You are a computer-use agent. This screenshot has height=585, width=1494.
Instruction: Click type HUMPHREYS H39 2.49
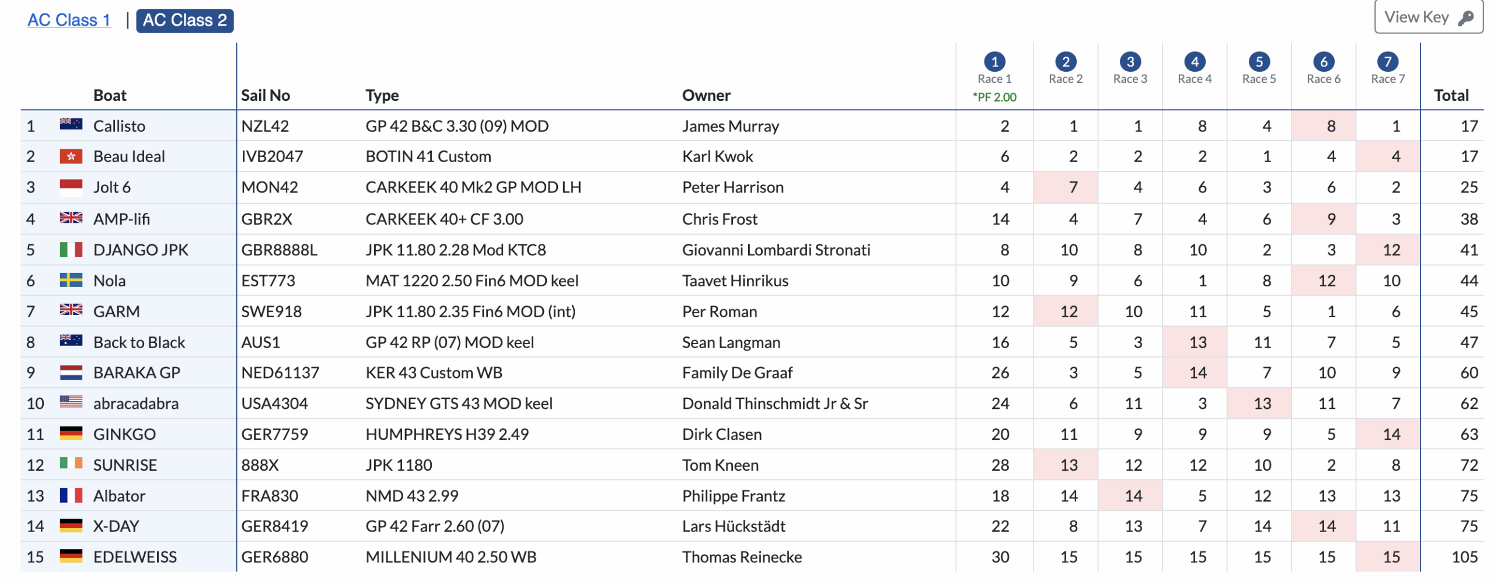[x=447, y=435]
